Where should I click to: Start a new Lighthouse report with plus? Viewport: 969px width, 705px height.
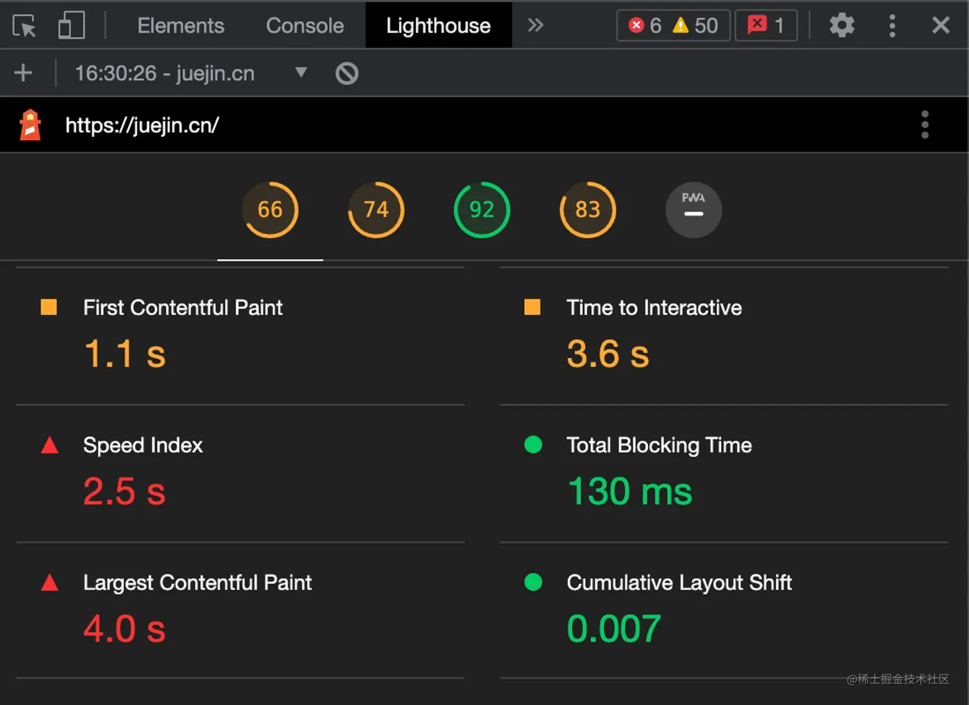click(23, 73)
